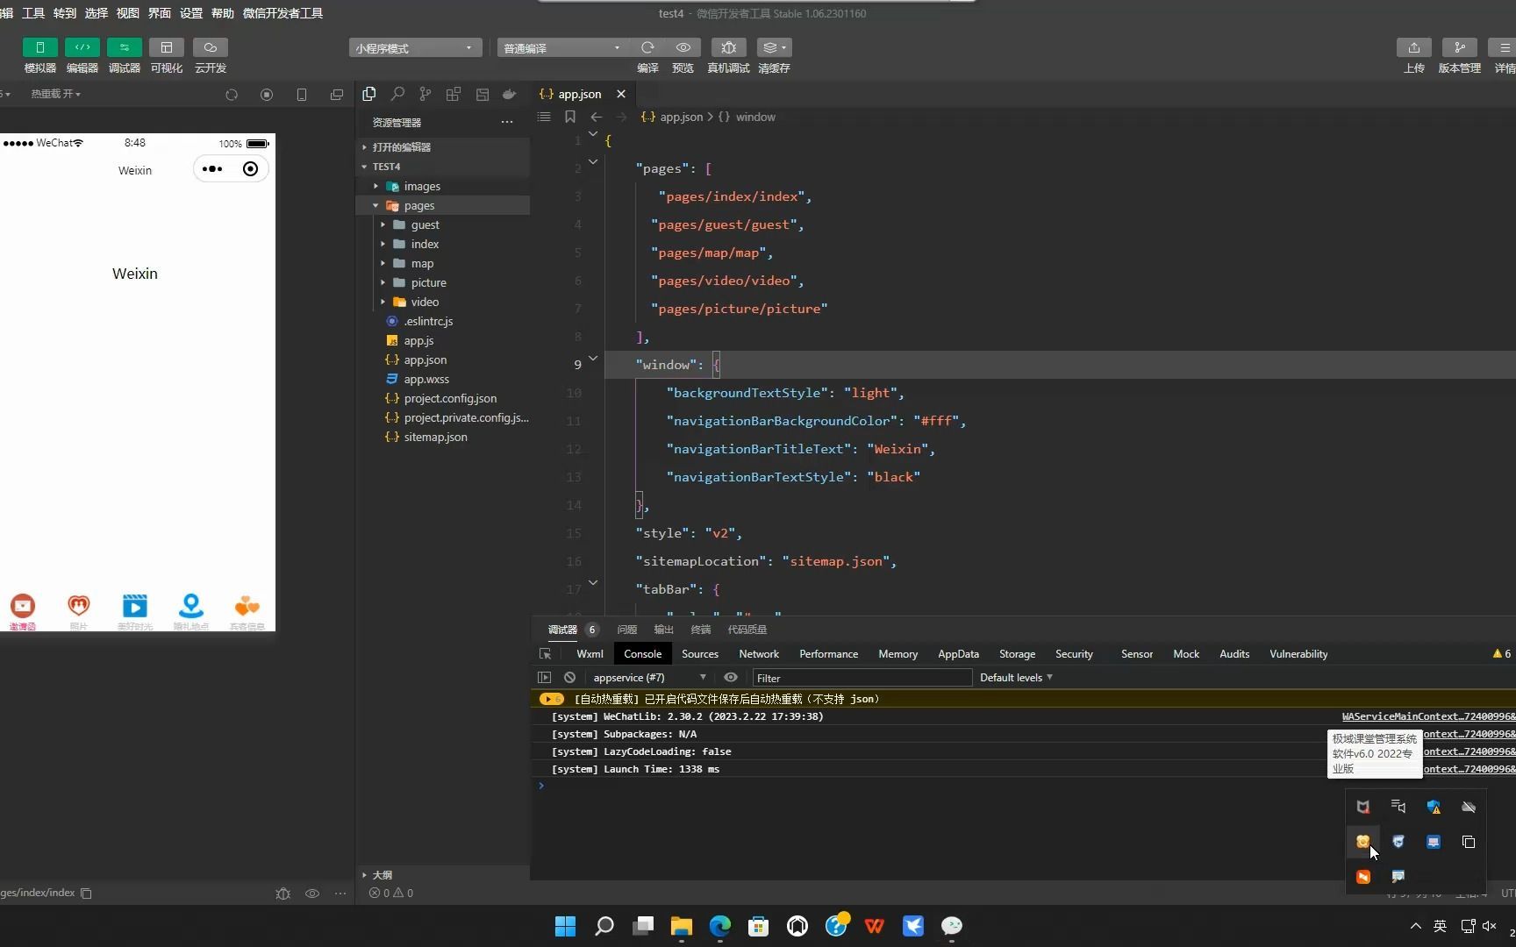The height and width of the screenshot is (947, 1516).
Task: Open search in the sidebar
Action: [x=397, y=94]
